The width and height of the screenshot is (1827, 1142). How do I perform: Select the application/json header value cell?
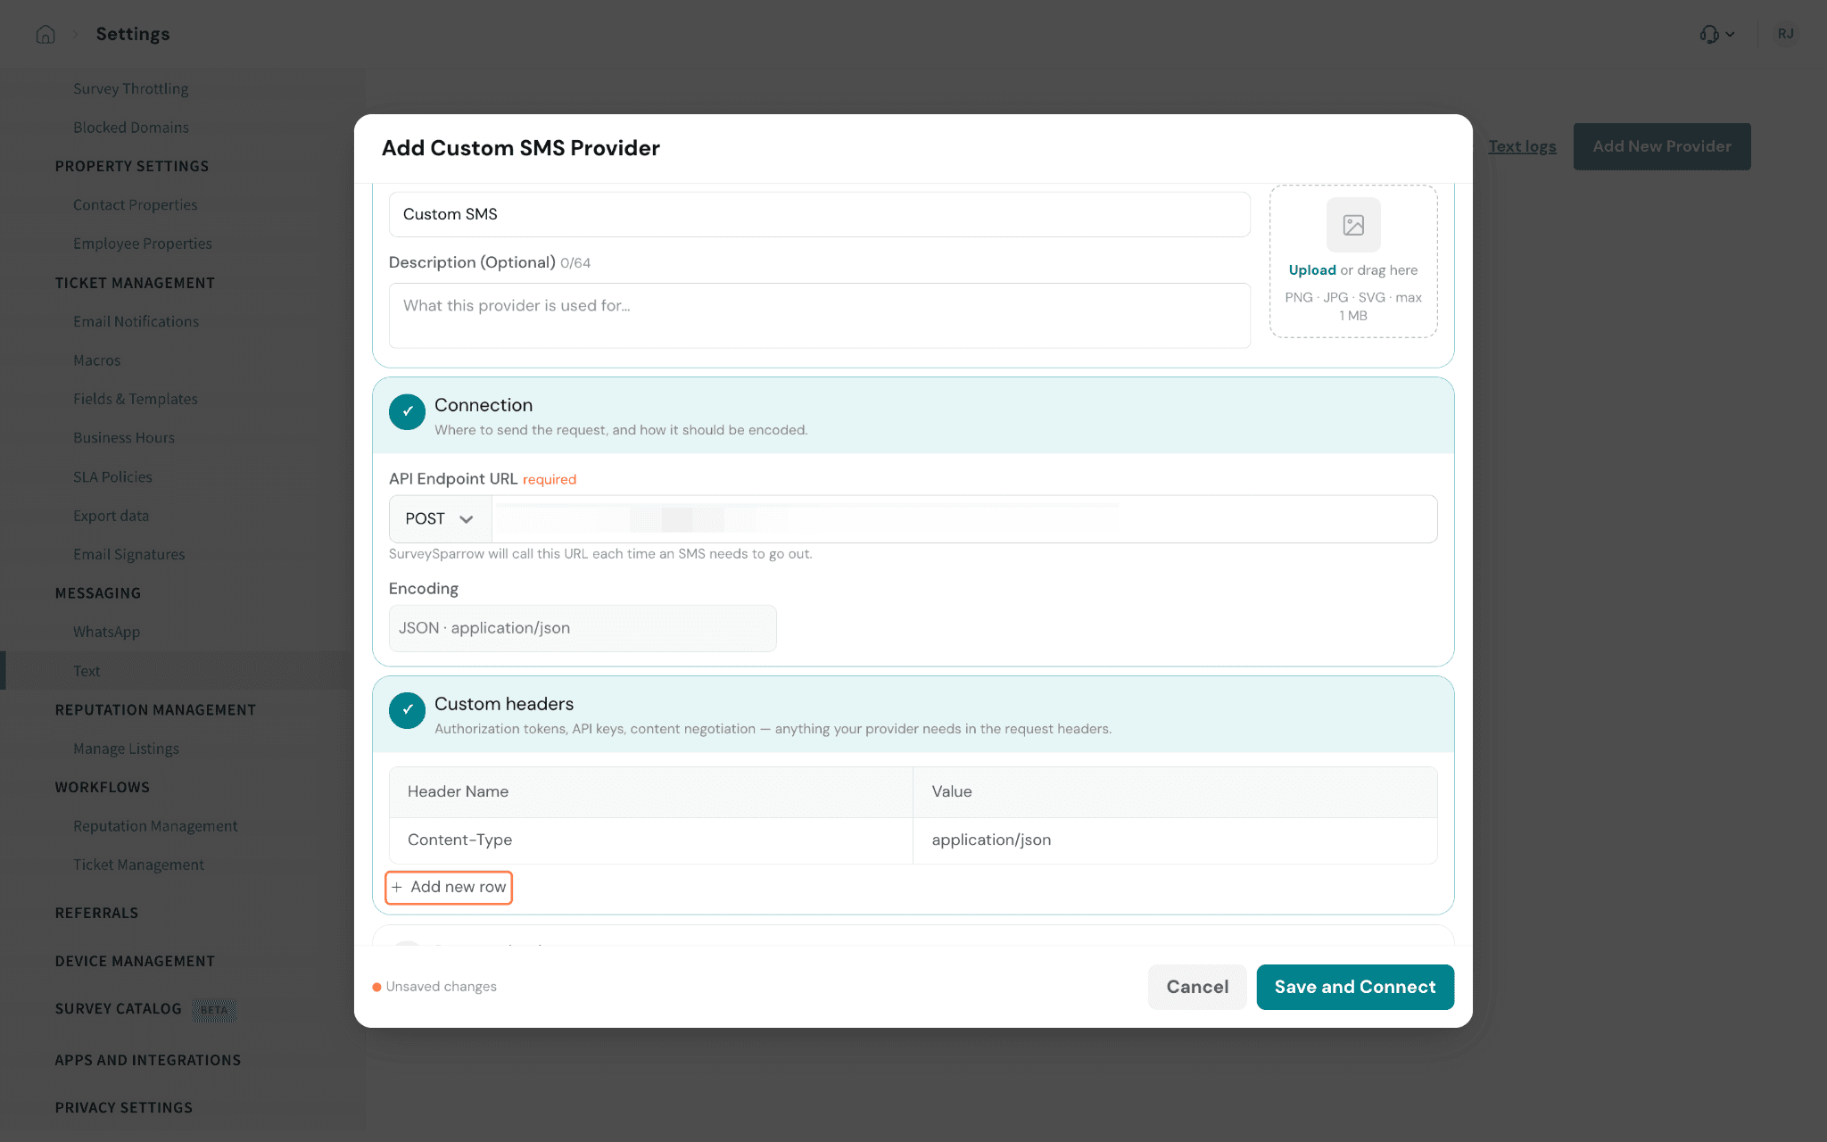click(1175, 840)
